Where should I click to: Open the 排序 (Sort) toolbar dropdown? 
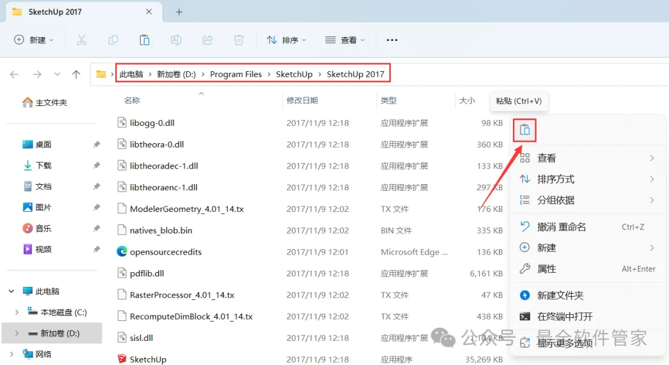(x=286, y=40)
